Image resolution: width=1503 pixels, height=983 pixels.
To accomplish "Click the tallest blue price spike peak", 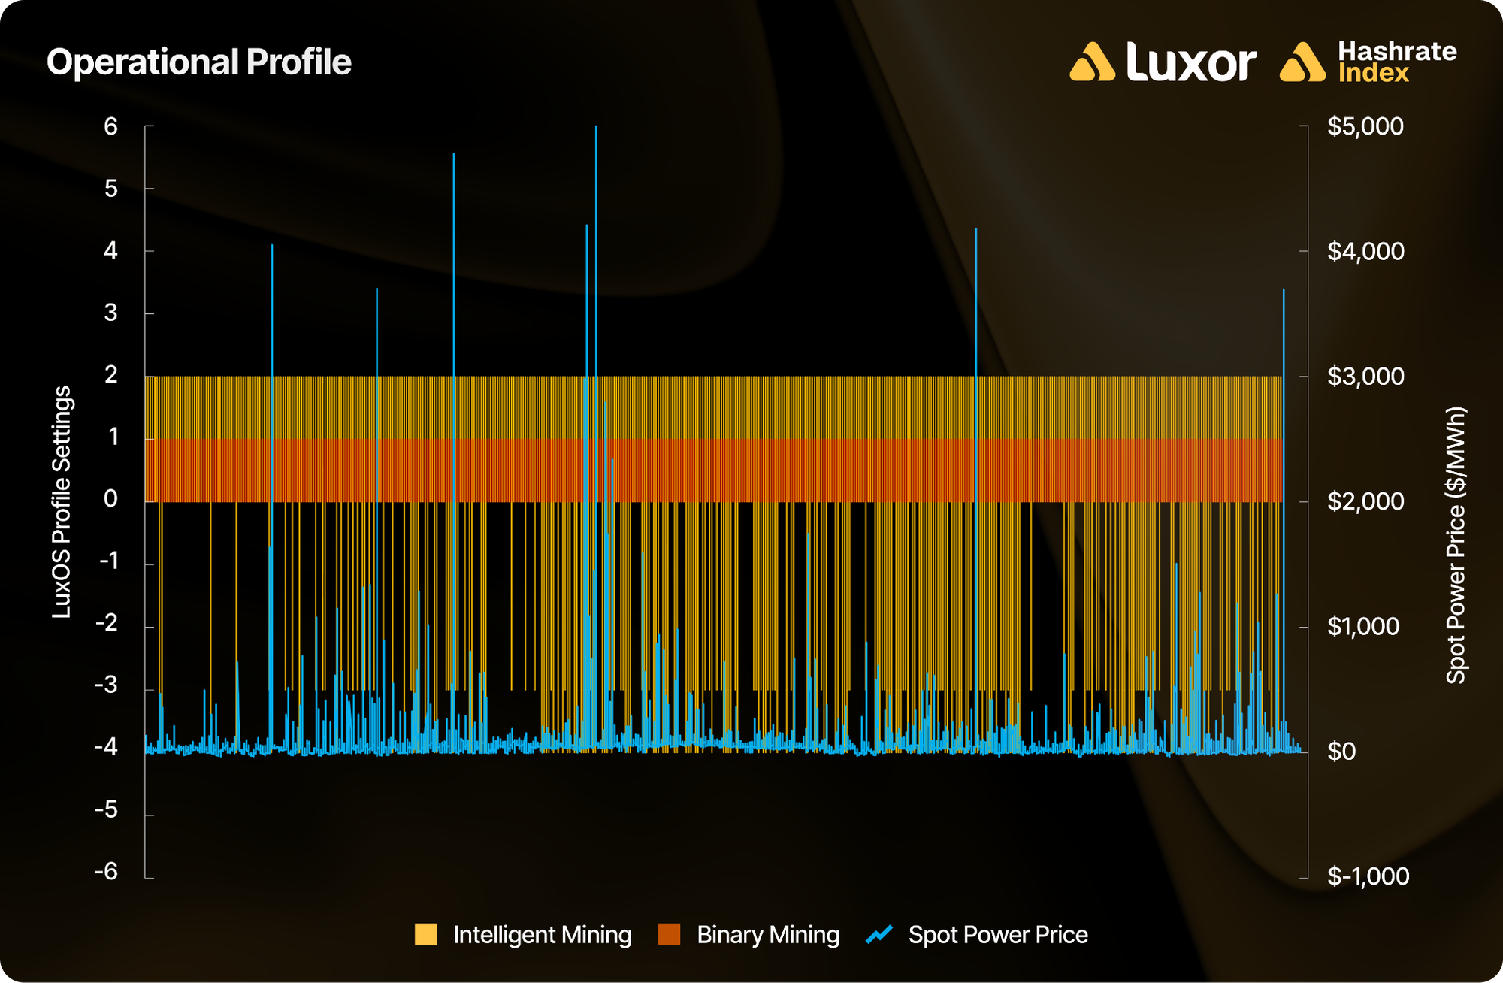I will pyautogui.click(x=596, y=128).
